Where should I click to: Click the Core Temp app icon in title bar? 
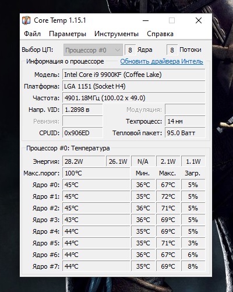coord(26,20)
